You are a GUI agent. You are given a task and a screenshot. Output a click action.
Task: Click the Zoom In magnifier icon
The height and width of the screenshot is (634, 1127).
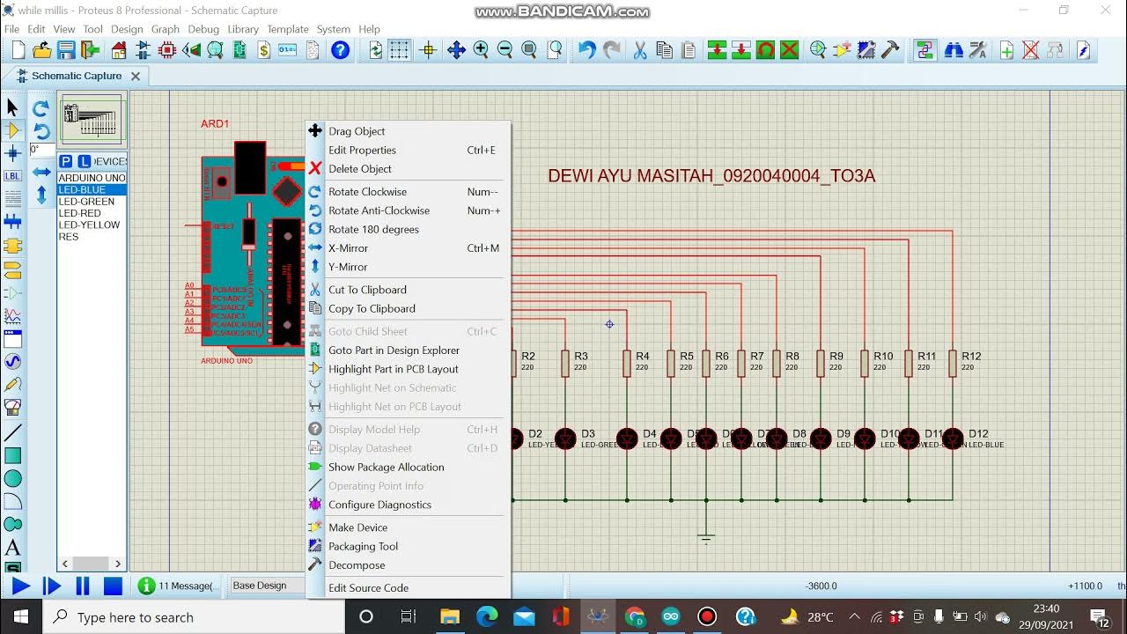(481, 51)
